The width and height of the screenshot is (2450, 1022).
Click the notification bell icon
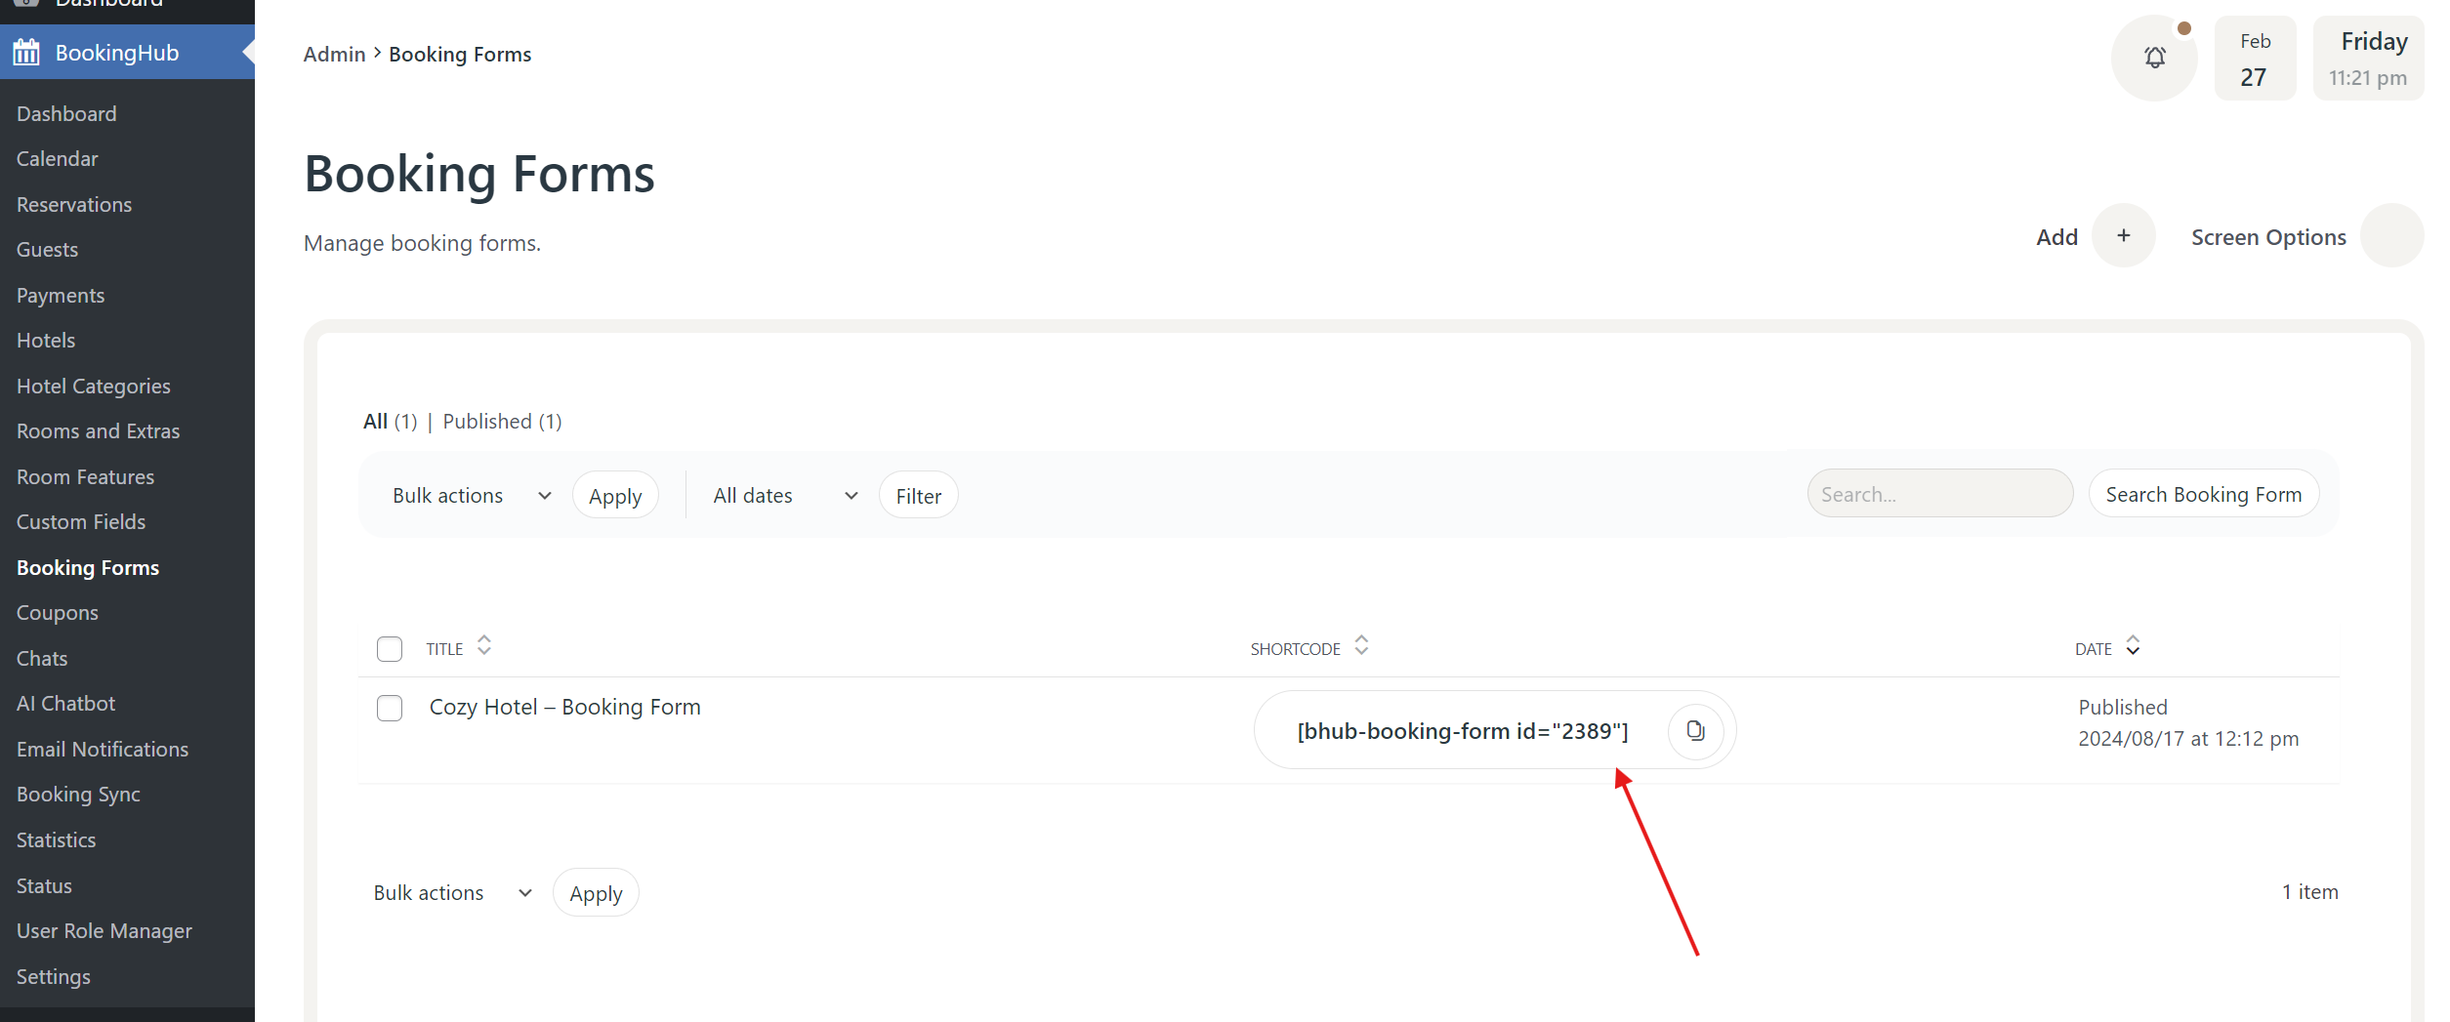click(x=2154, y=58)
